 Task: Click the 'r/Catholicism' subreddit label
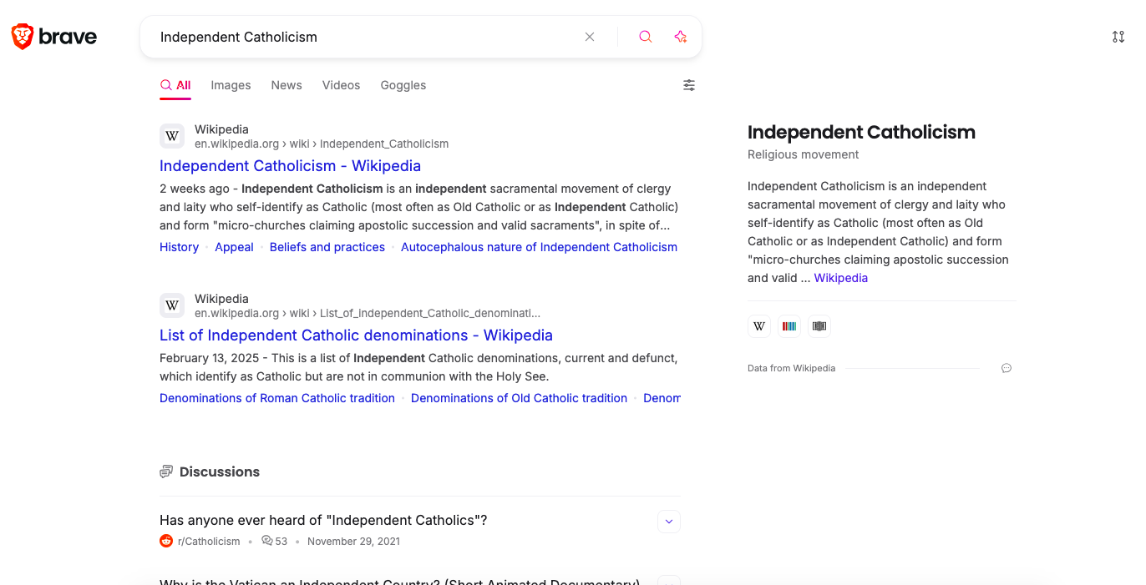coord(209,541)
